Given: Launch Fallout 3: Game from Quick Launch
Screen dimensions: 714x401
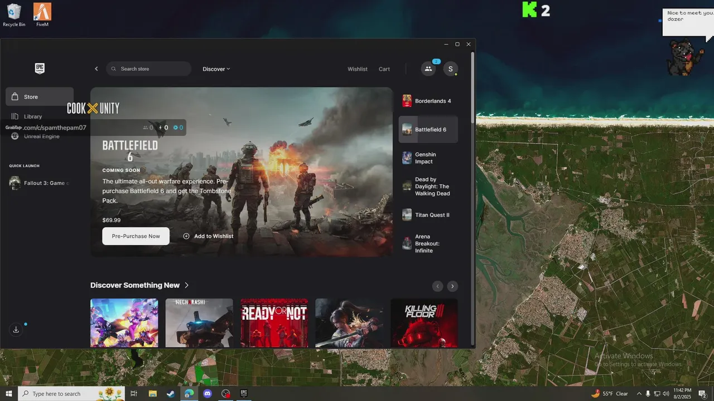Looking at the screenshot, I should 40,183.
